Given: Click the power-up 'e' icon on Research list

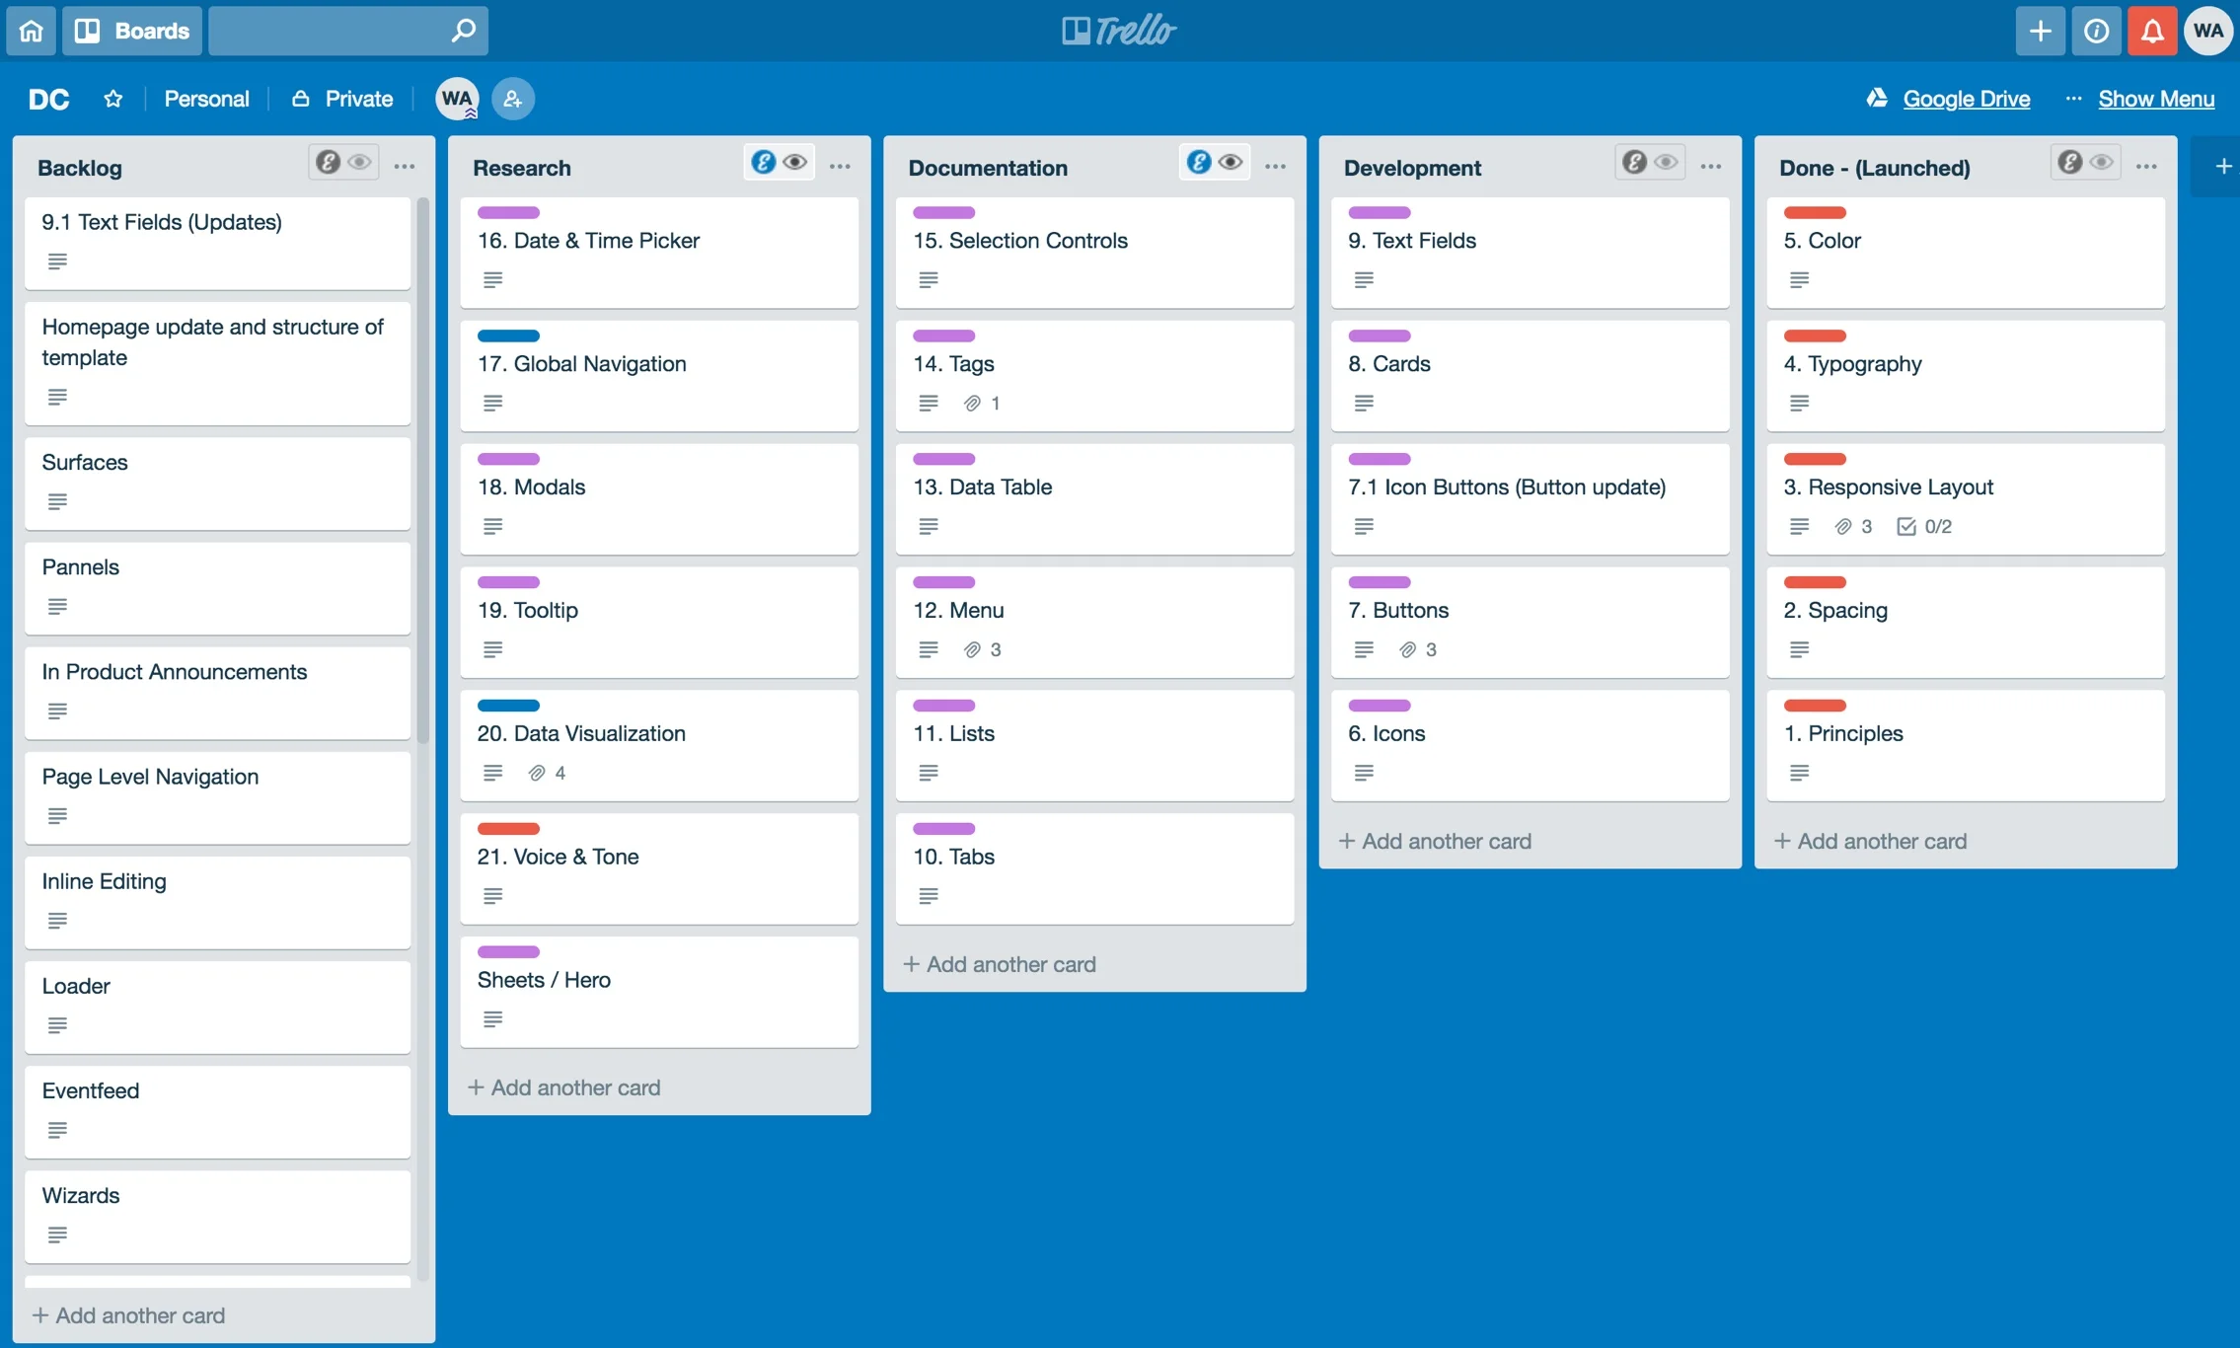Looking at the screenshot, I should 765,161.
